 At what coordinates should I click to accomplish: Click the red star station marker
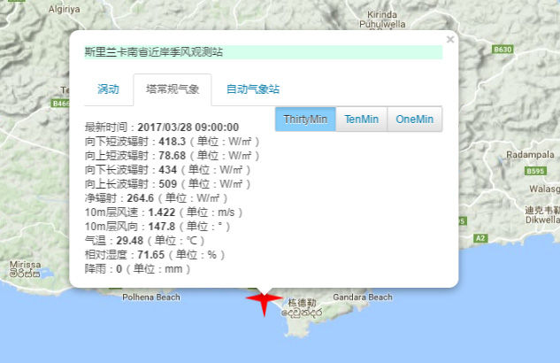tap(264, 302)
